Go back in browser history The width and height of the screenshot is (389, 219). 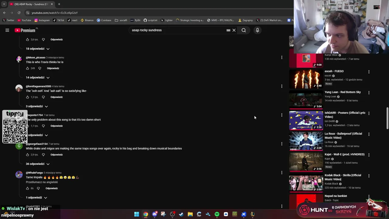tap(4, 13)
